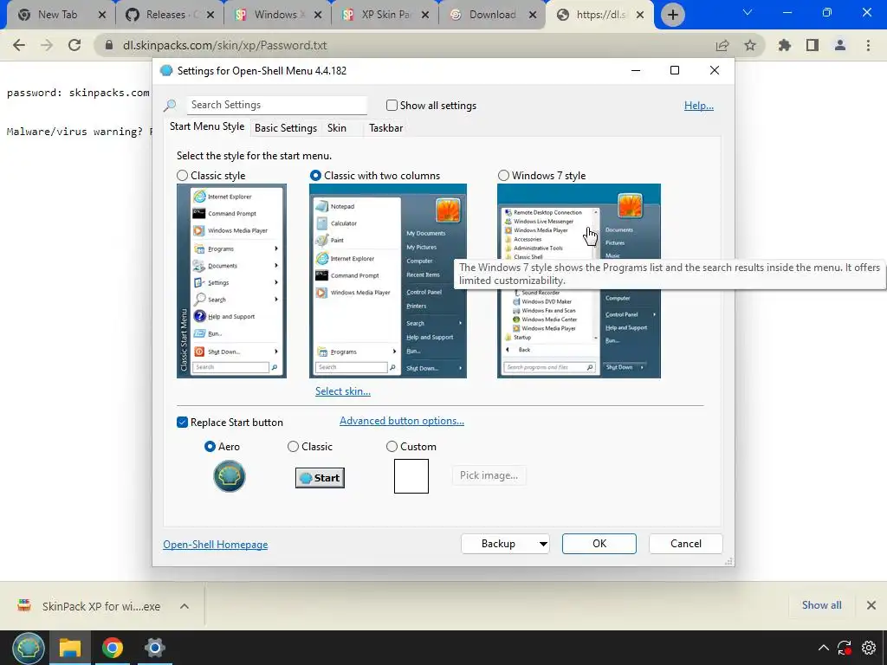Click the search magnifier icon in Settings

tap(170, 105)
